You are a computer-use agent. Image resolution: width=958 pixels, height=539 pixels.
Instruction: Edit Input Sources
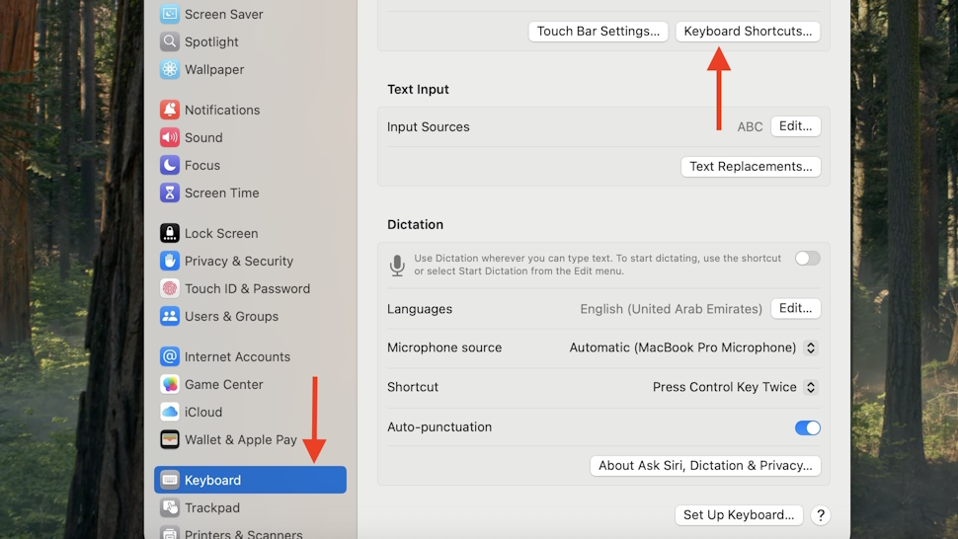pos(795,126)
